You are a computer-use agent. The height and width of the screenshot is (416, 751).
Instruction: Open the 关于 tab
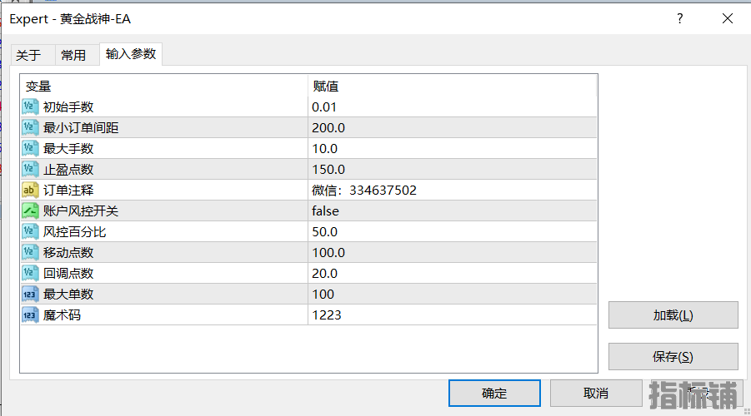tap(33, 55)
